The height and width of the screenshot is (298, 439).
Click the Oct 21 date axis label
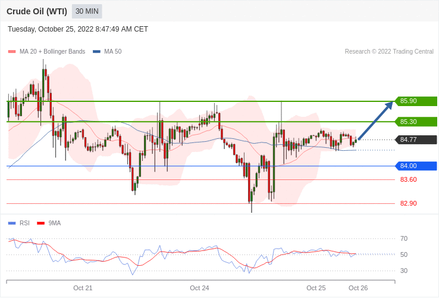coord(83,288)
